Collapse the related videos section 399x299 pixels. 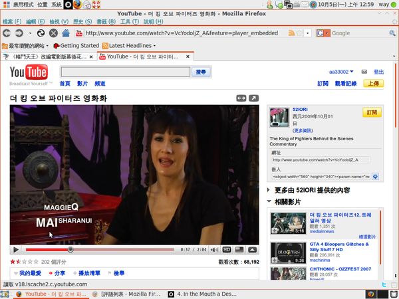[x=269, y=201]
